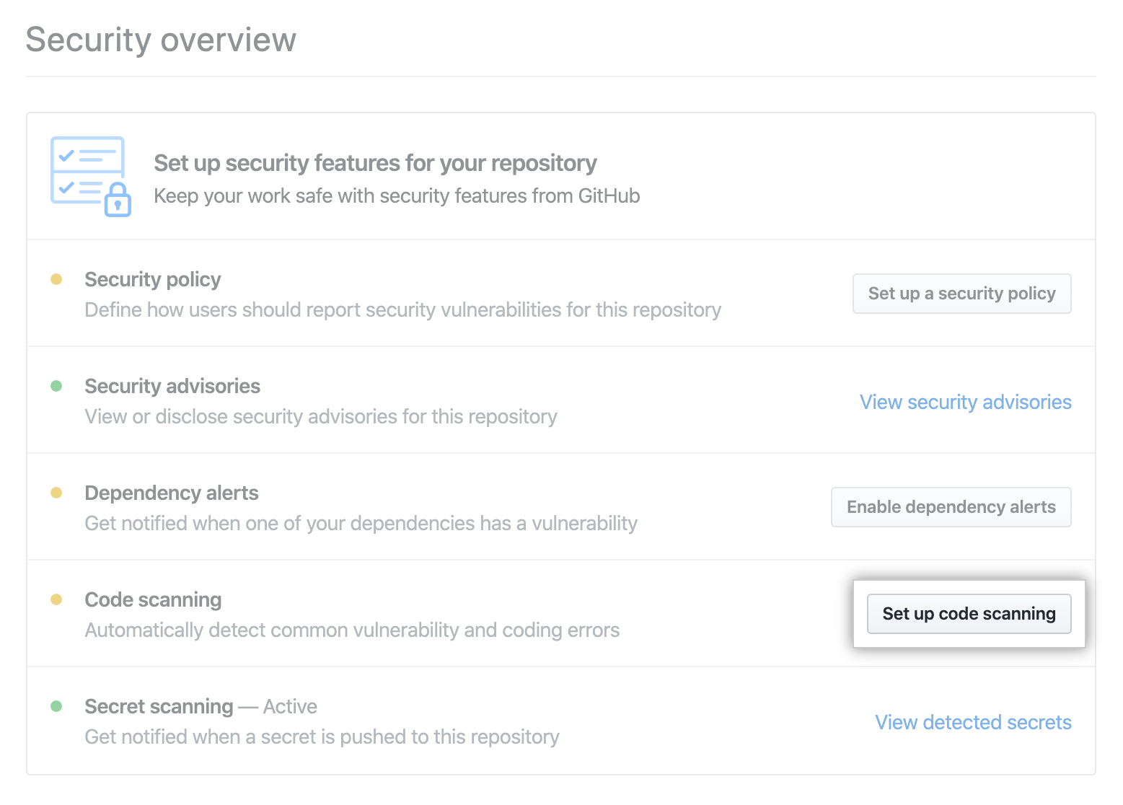View detected secrets

pos(973,722)
